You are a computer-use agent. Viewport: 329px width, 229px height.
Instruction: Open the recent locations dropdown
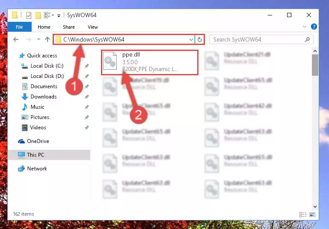coord(39,39)
